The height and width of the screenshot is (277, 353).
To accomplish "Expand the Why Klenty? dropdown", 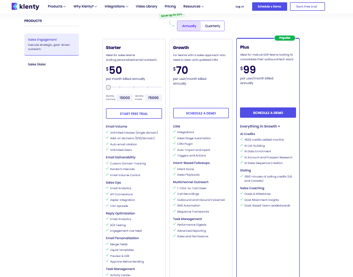I will 85,6.
